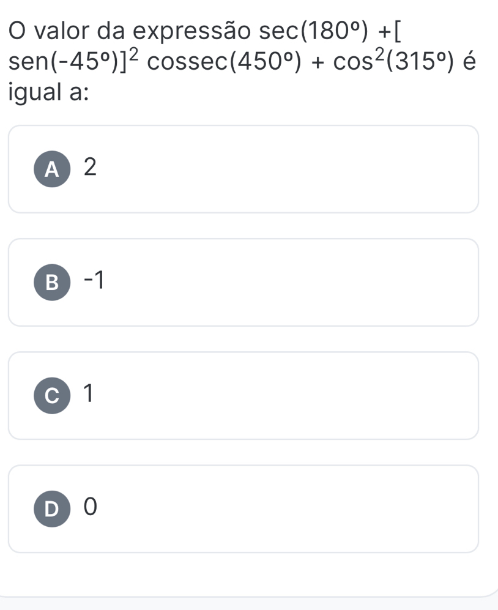The height and width of the screenshot is (610, 498).
Task: Click the question text 'O valor da expressão'
Action: 130,31
